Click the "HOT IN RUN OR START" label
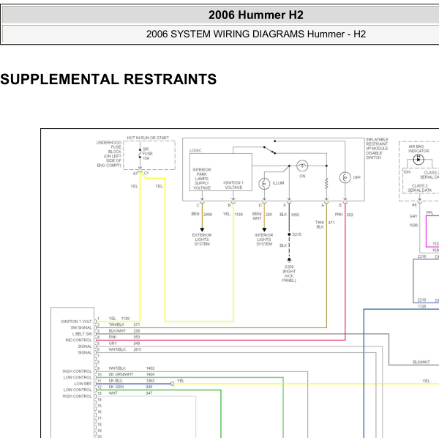This screenshot has height=438, width=439. pos(148,138)
